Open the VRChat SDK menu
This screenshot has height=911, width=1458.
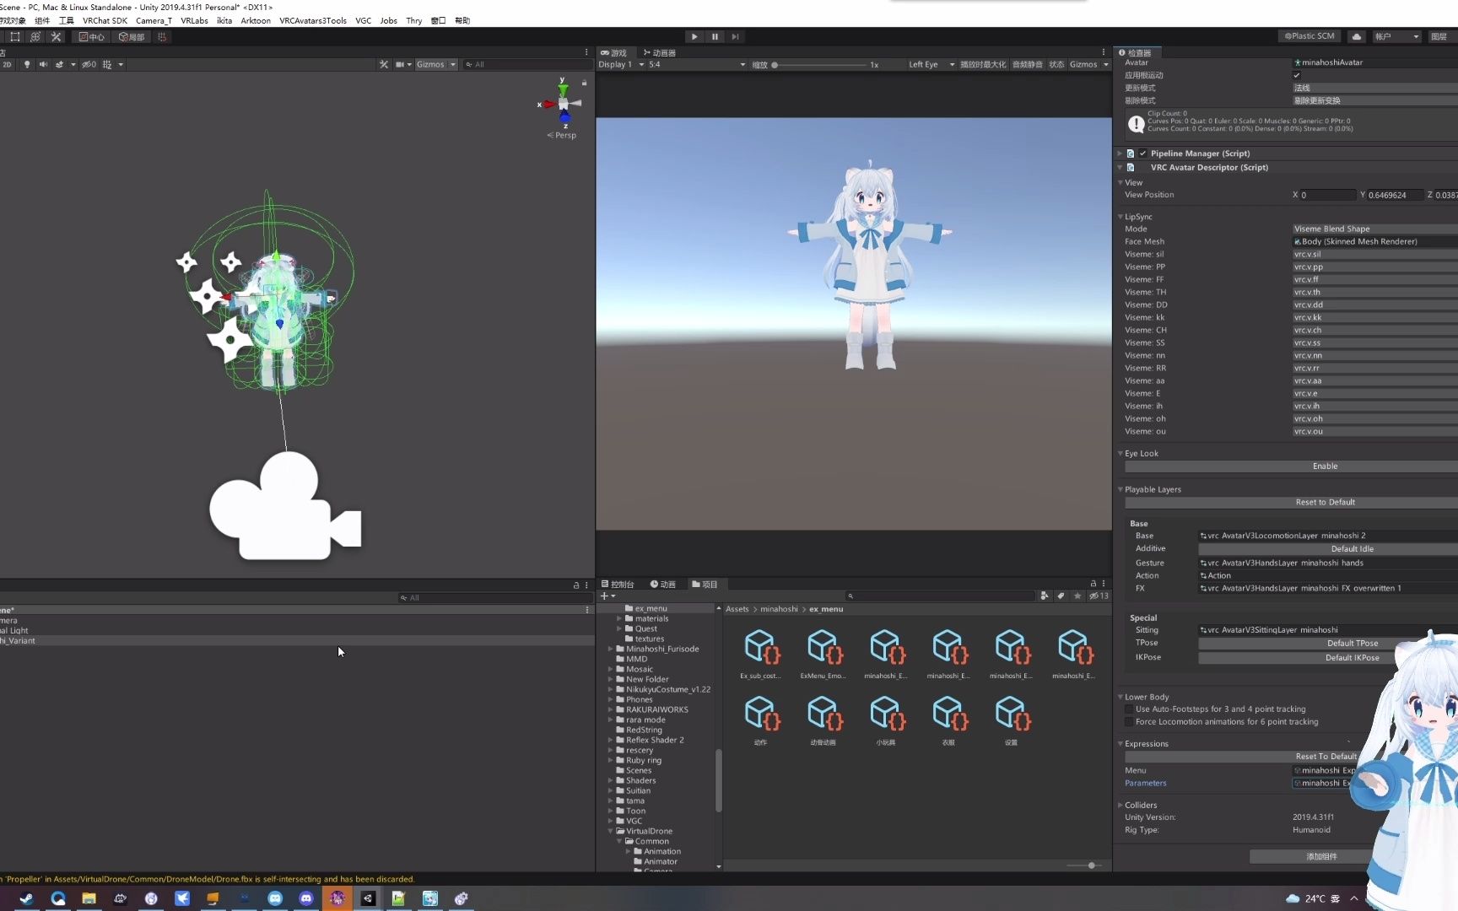coord(105,20)
